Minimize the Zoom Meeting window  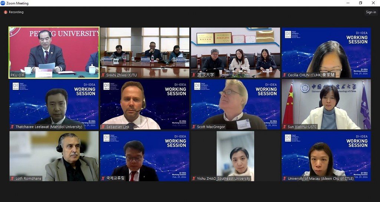[348, 3]
